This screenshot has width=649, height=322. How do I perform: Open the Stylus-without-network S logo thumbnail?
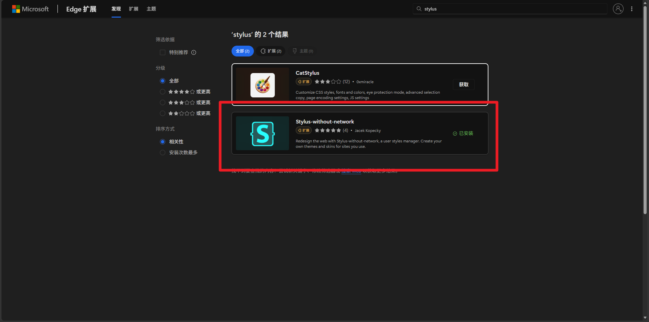tap(263, 133)
